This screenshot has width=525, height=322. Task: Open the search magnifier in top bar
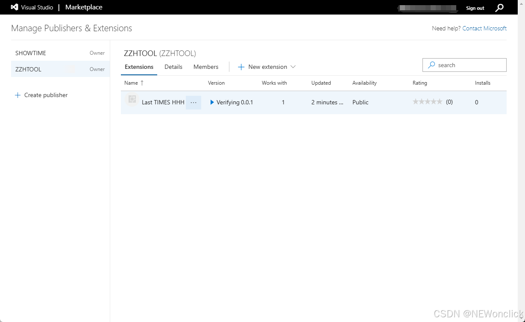[x=499, y=8]
